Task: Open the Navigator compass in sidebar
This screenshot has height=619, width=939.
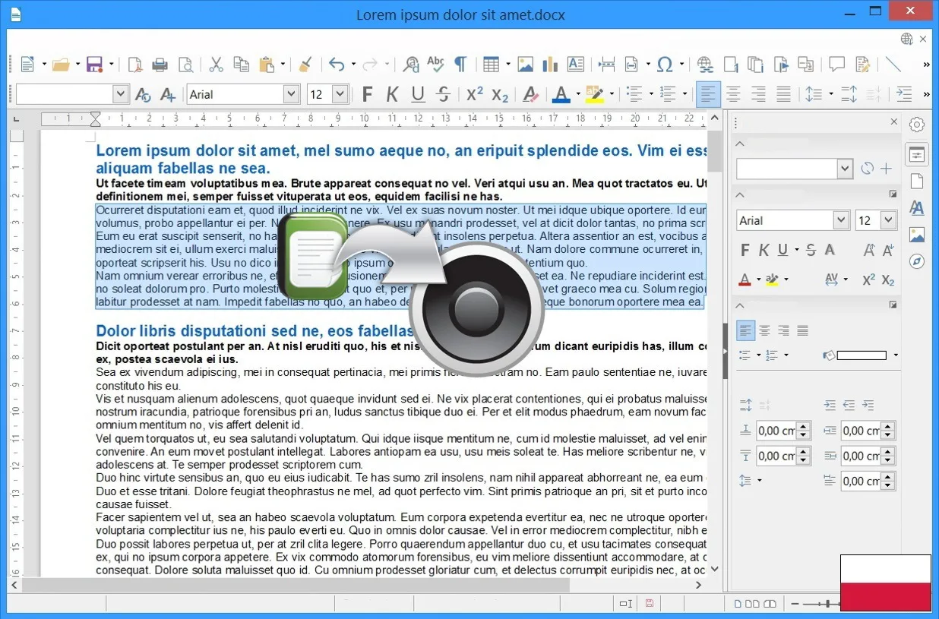Action: pos(917,261)
